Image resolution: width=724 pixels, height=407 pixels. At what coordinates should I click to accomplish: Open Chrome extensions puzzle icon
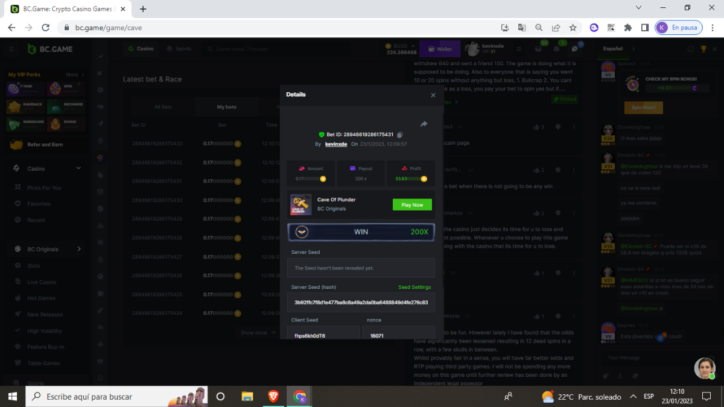[628, 28]
